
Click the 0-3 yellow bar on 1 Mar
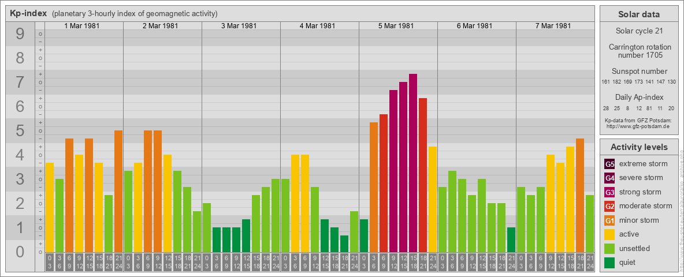tap(50, 207)
